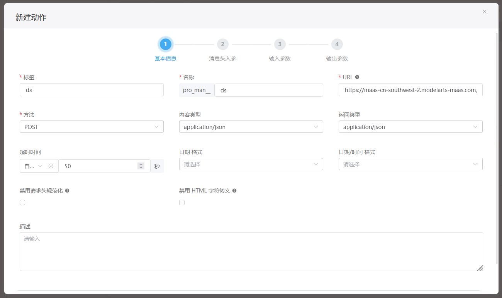The width and height of the screenshot is (502, 298).
Task: Click the timeout value spinner arrows
Action: [141, 166]
